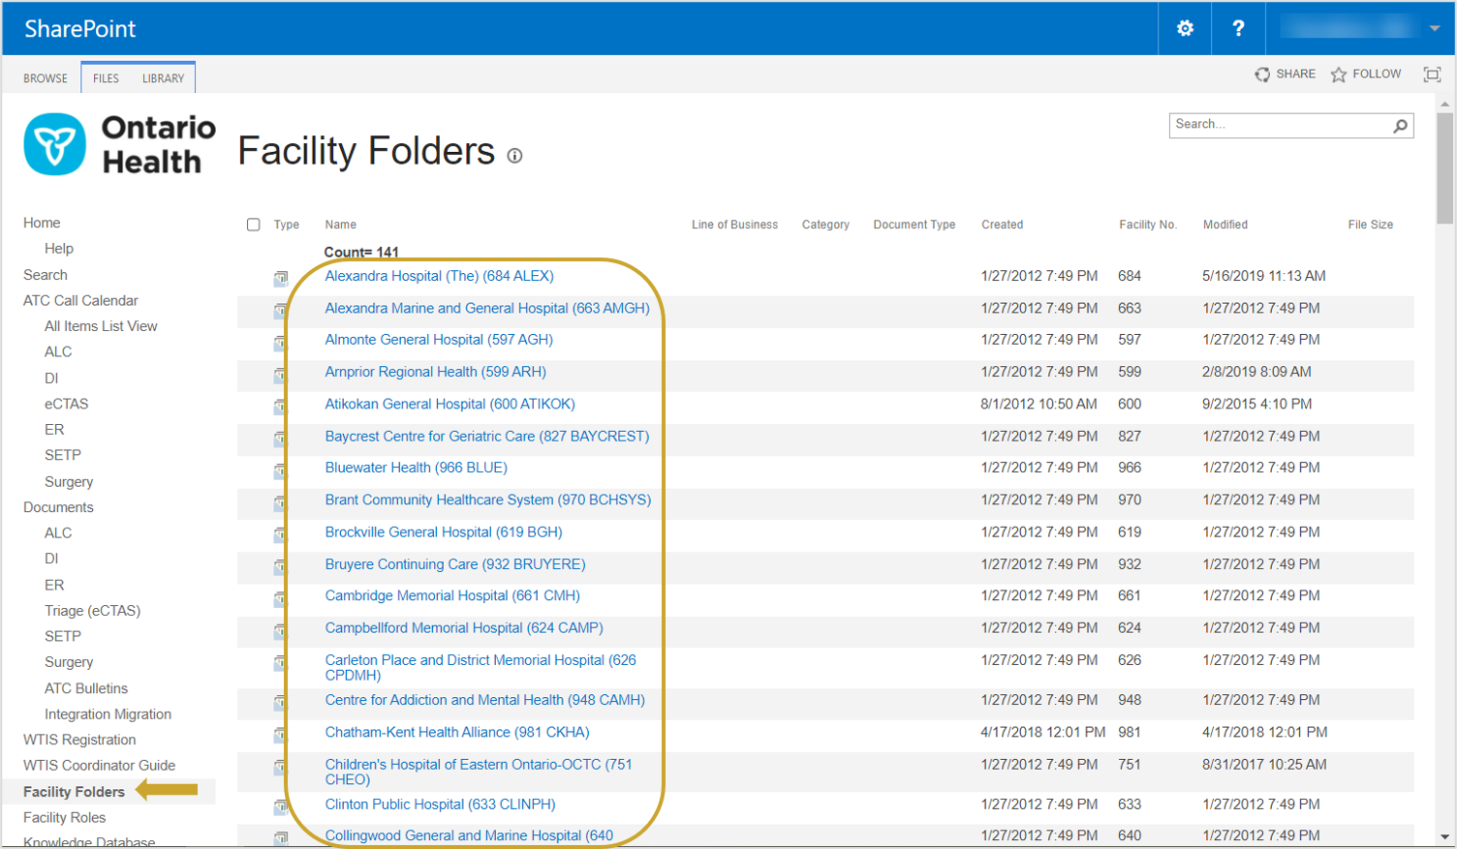1457x849 pixels.
Task: Click the page scrollbar down arrow
Action: [1445, 837]
